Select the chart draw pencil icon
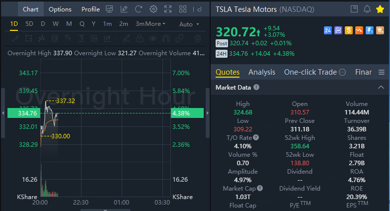This screenshot has width=390, height=211. pyautogui.click(x=124, y=9)
